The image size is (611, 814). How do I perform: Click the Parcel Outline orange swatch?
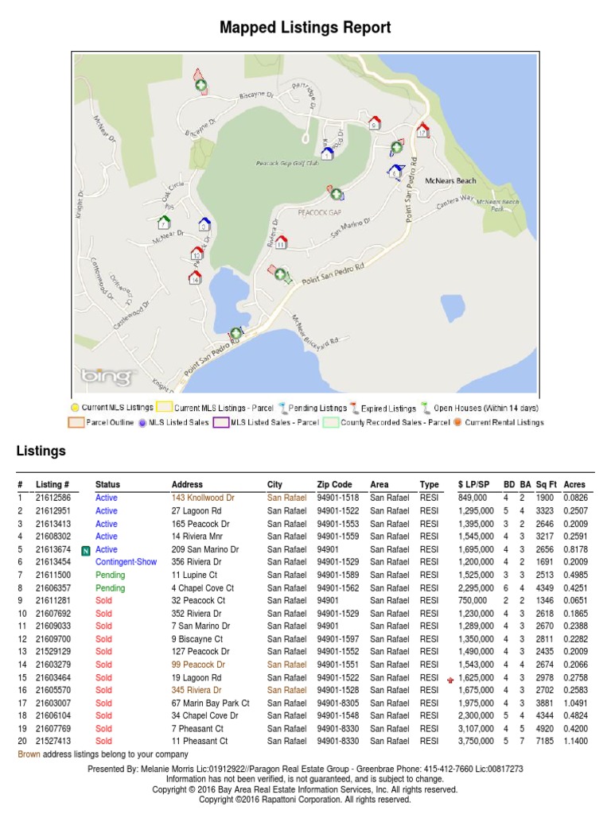pyautogui.click(x=76, y=423)
